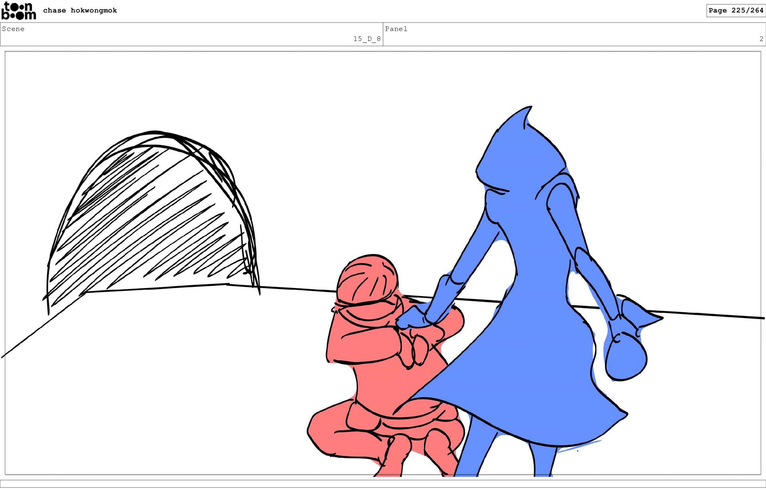Click the Panel header label
This screenshot has width=766, height=495.
396,29
